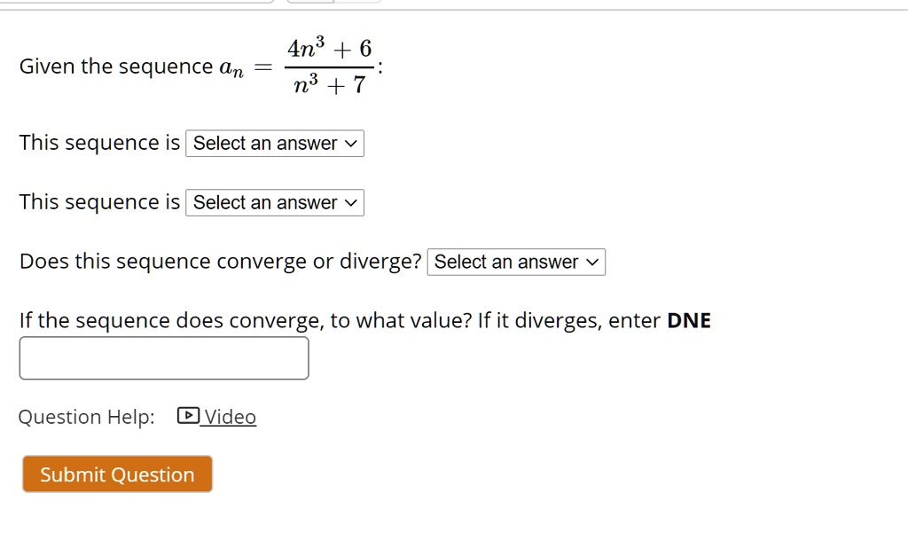Viewport: 908px width, 541px height.
Task: Click the chevron on the second dropdown
Action: (350, 202)
